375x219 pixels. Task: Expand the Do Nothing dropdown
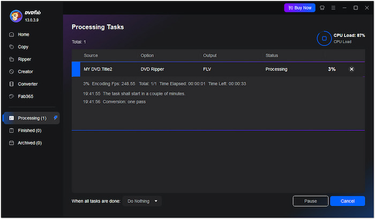[x=142, y=201]
